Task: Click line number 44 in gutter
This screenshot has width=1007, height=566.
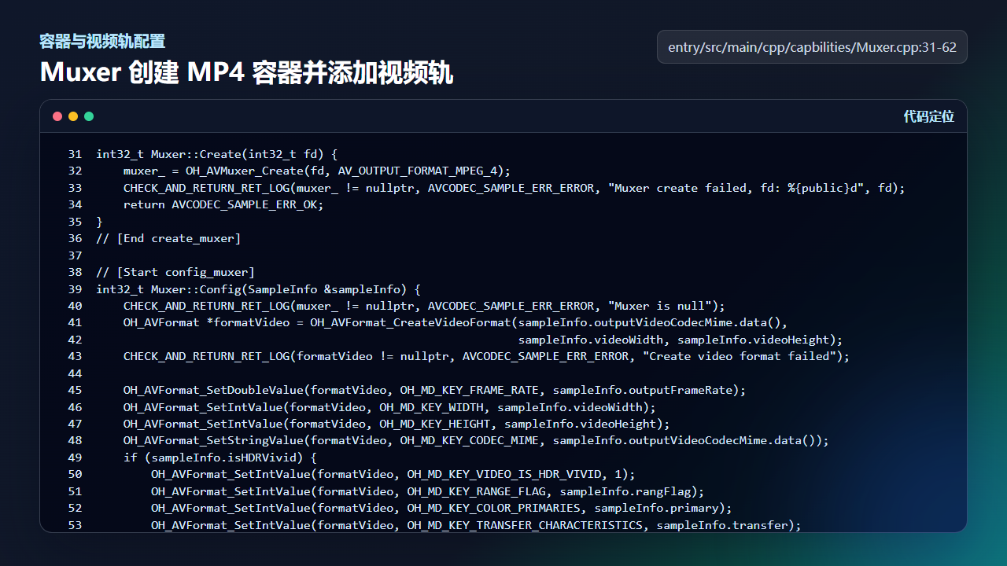Action: point(75,373)
